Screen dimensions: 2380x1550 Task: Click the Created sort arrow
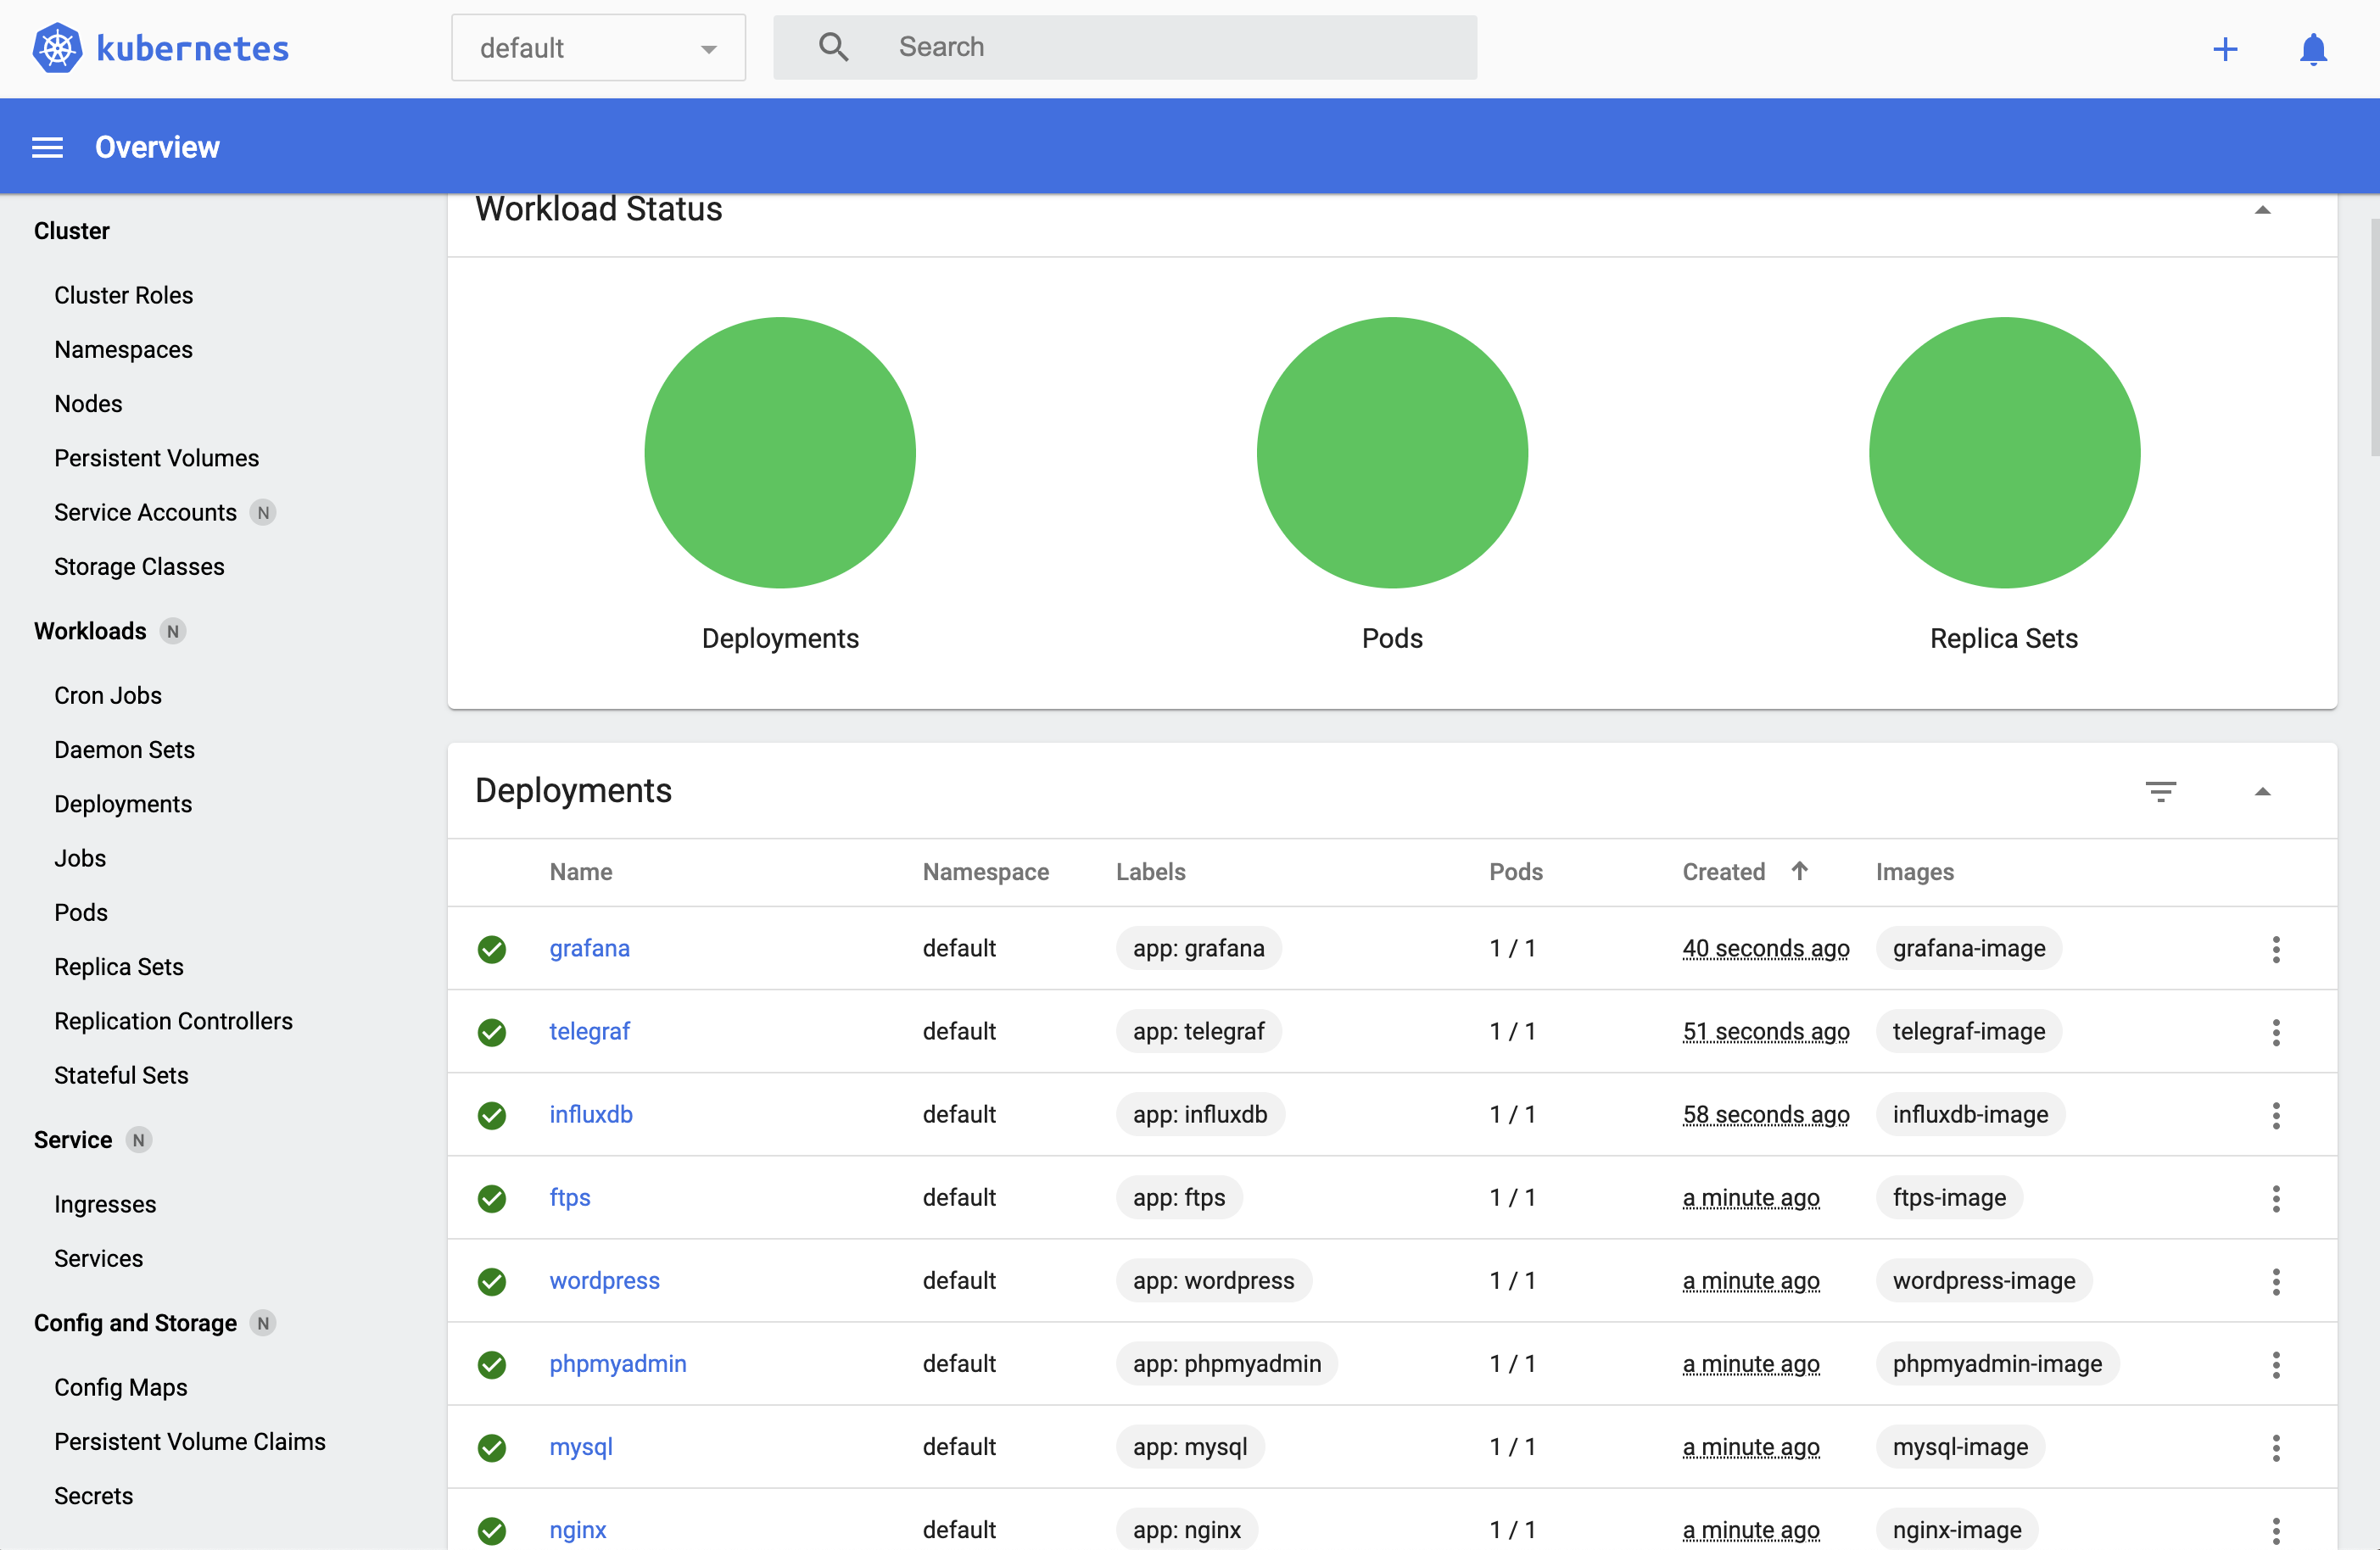(x=1799, y=871)
